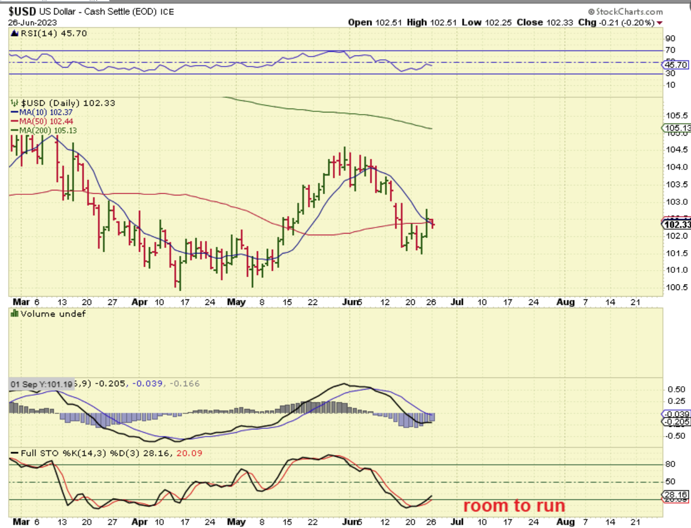Click the 103.5 price axis label
Screen dimensions: 691x528
point(677,184)
